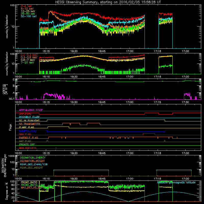
Task: Click the 0.3-0.8 MeV legend label
Action: click(29, 57)
